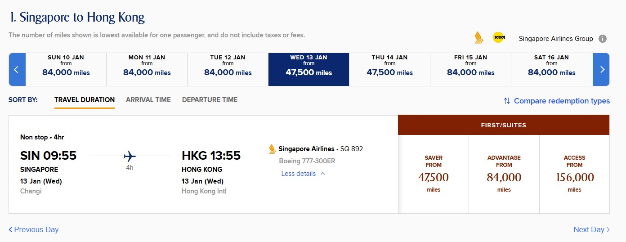Click the Singapore Airlines bird logo at top

coord(479,37)
